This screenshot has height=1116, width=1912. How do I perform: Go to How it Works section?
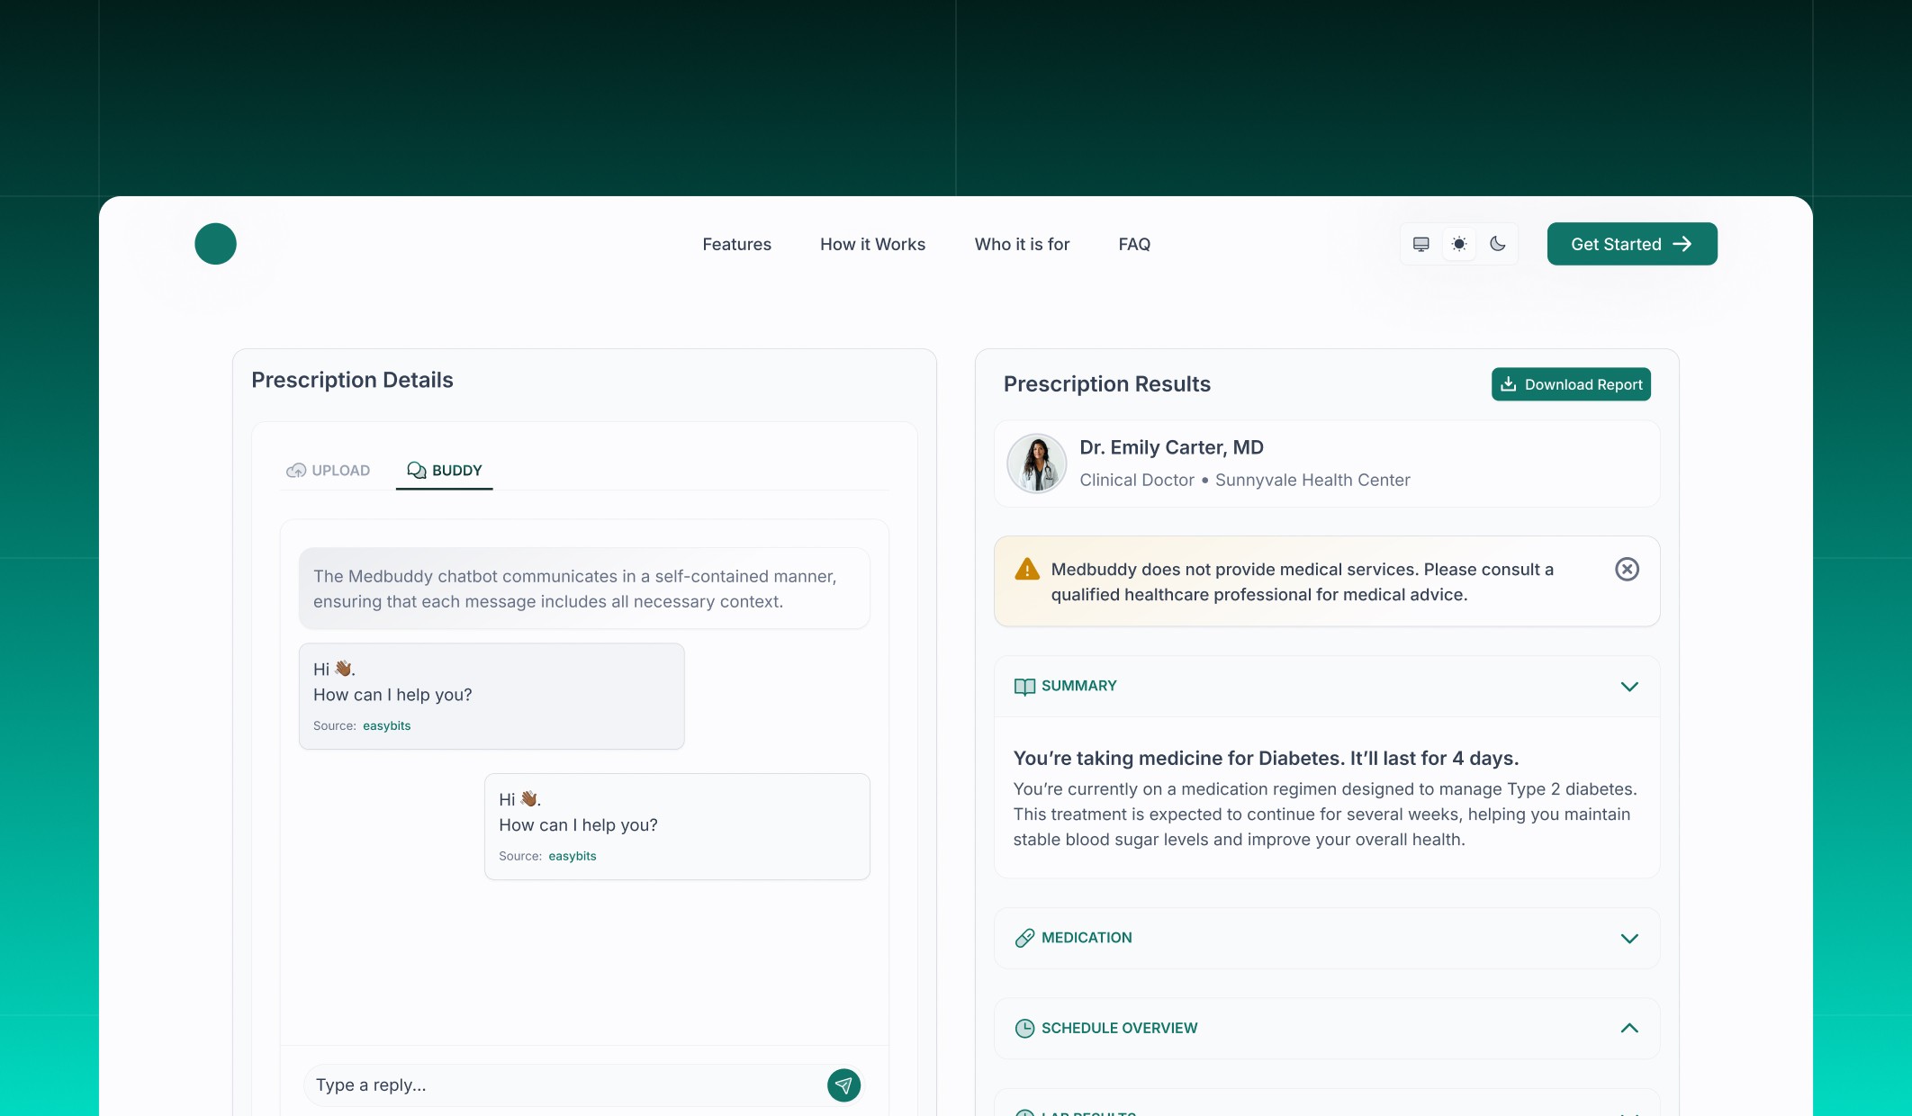click(872, 244)
